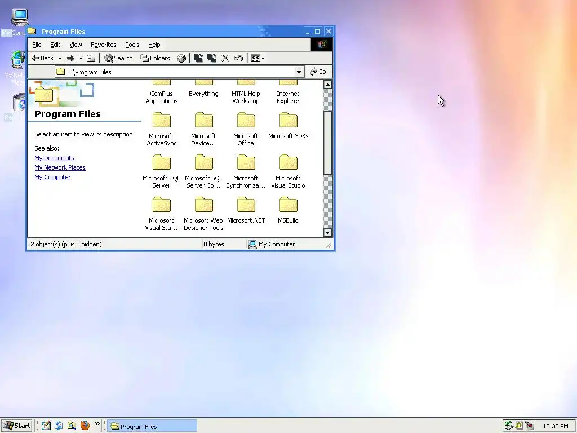
Task: Click the first system tray icon
Action: pos(509,426)
